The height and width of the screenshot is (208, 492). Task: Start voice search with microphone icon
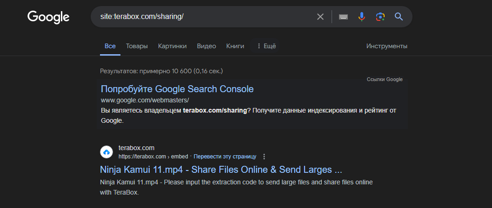click(362, 17)
